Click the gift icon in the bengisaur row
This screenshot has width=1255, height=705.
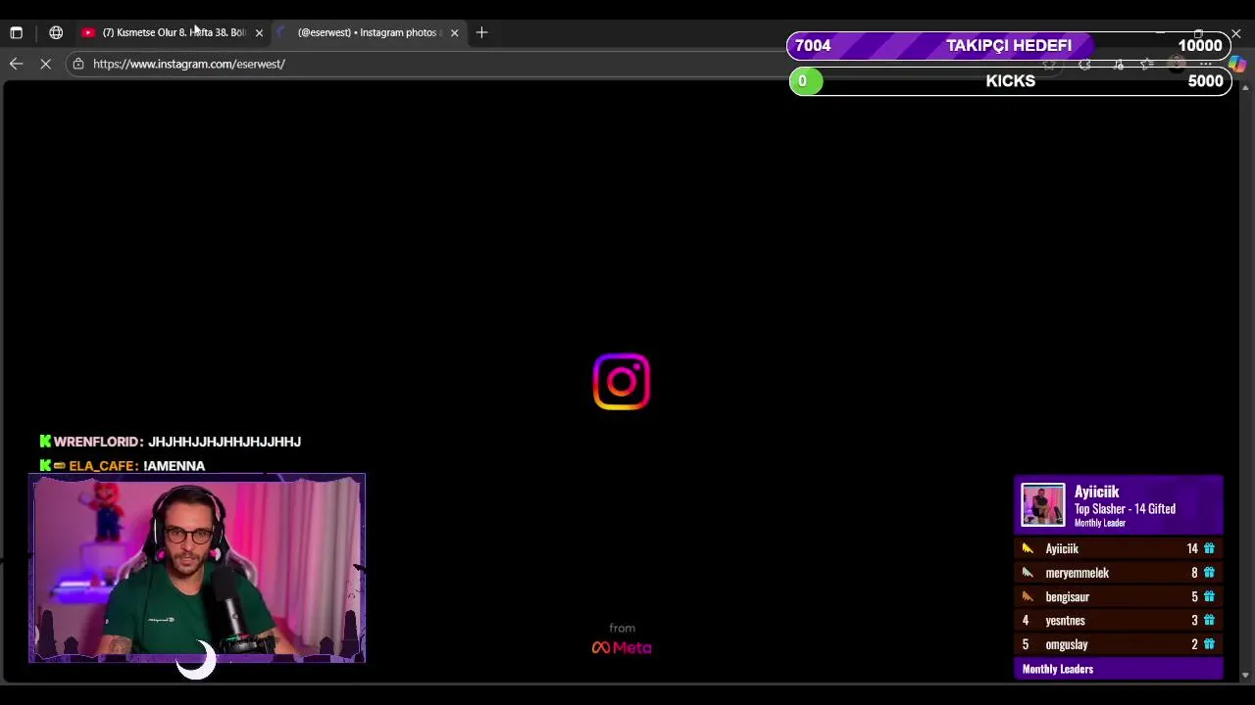[x=1209, y=596]
